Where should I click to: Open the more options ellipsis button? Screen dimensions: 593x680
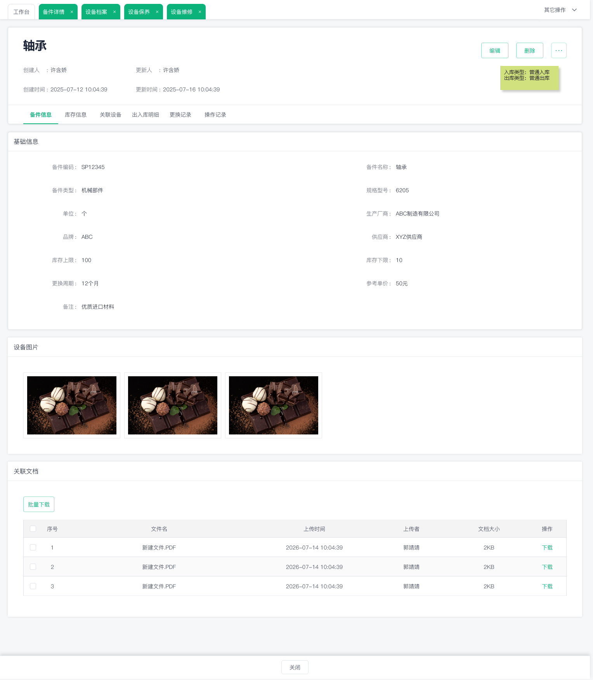(x=559, y=50)
